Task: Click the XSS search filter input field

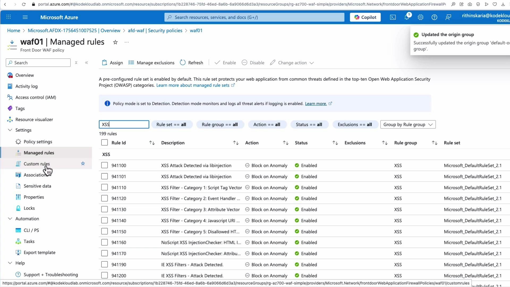Action: tap(124, 124)
